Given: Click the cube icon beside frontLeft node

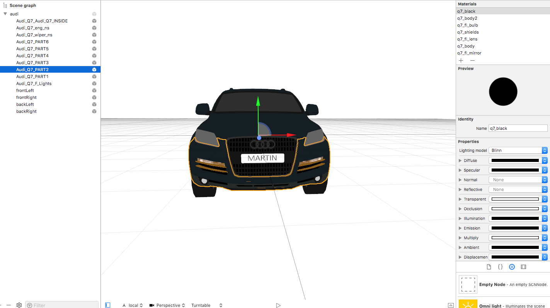Looking at the screenshot, I should [94, 90].
